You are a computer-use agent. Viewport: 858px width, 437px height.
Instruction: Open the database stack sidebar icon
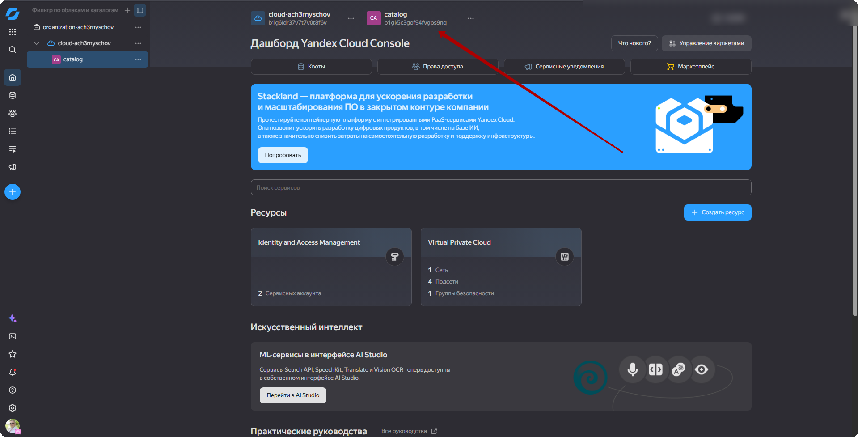click(13, 95)
